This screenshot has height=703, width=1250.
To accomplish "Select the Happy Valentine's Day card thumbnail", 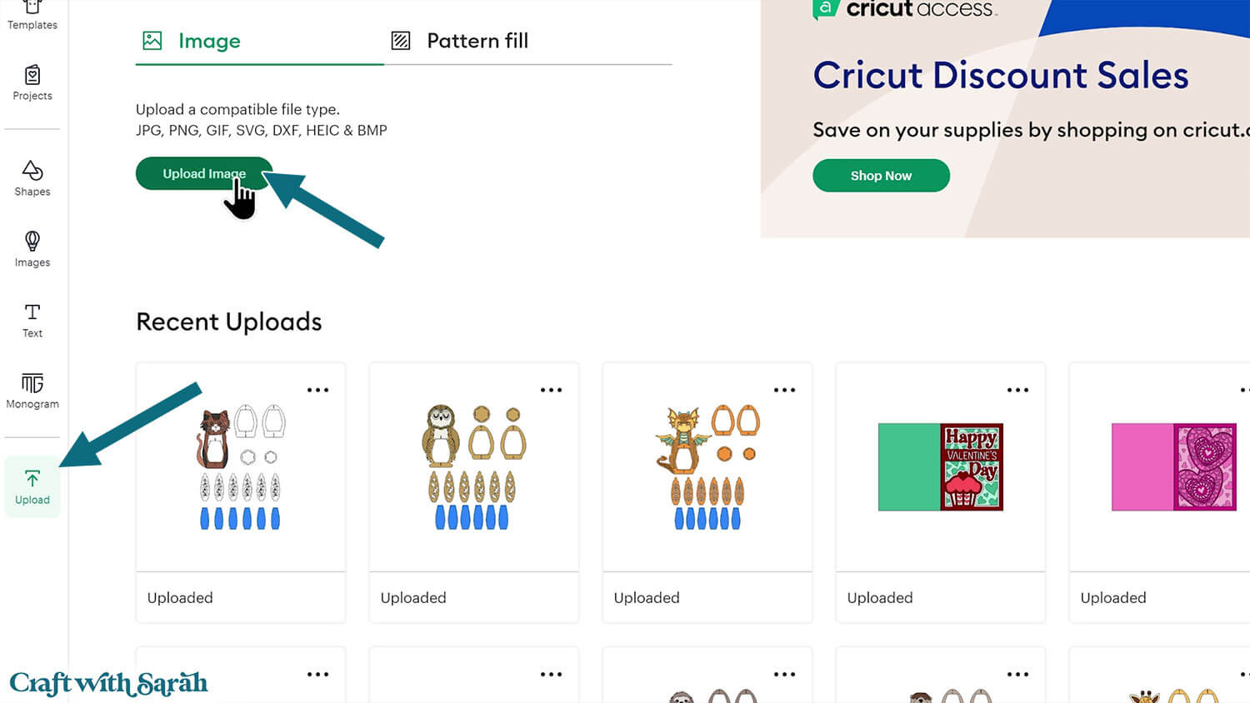I will pyautogui.click(x=941, y=467).
